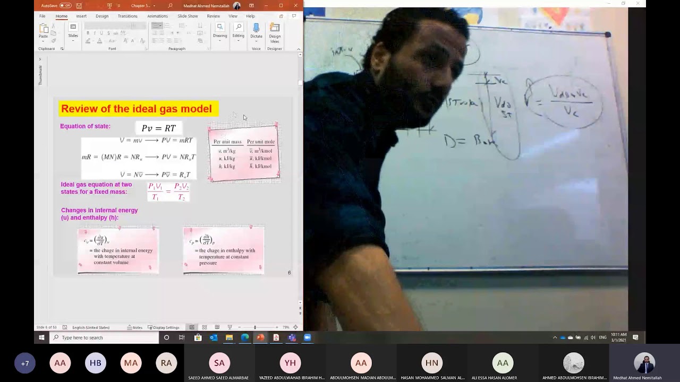Open Display Settings in the status bar
680x382 pixels.
(164, 327)
